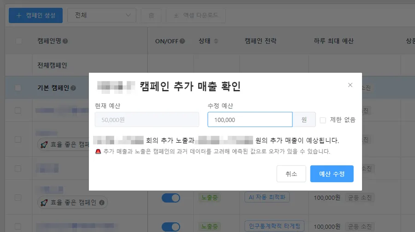Click info icon on 효율 좋은 캠페인 badge

pyautogui.click(x=102, y=203)
